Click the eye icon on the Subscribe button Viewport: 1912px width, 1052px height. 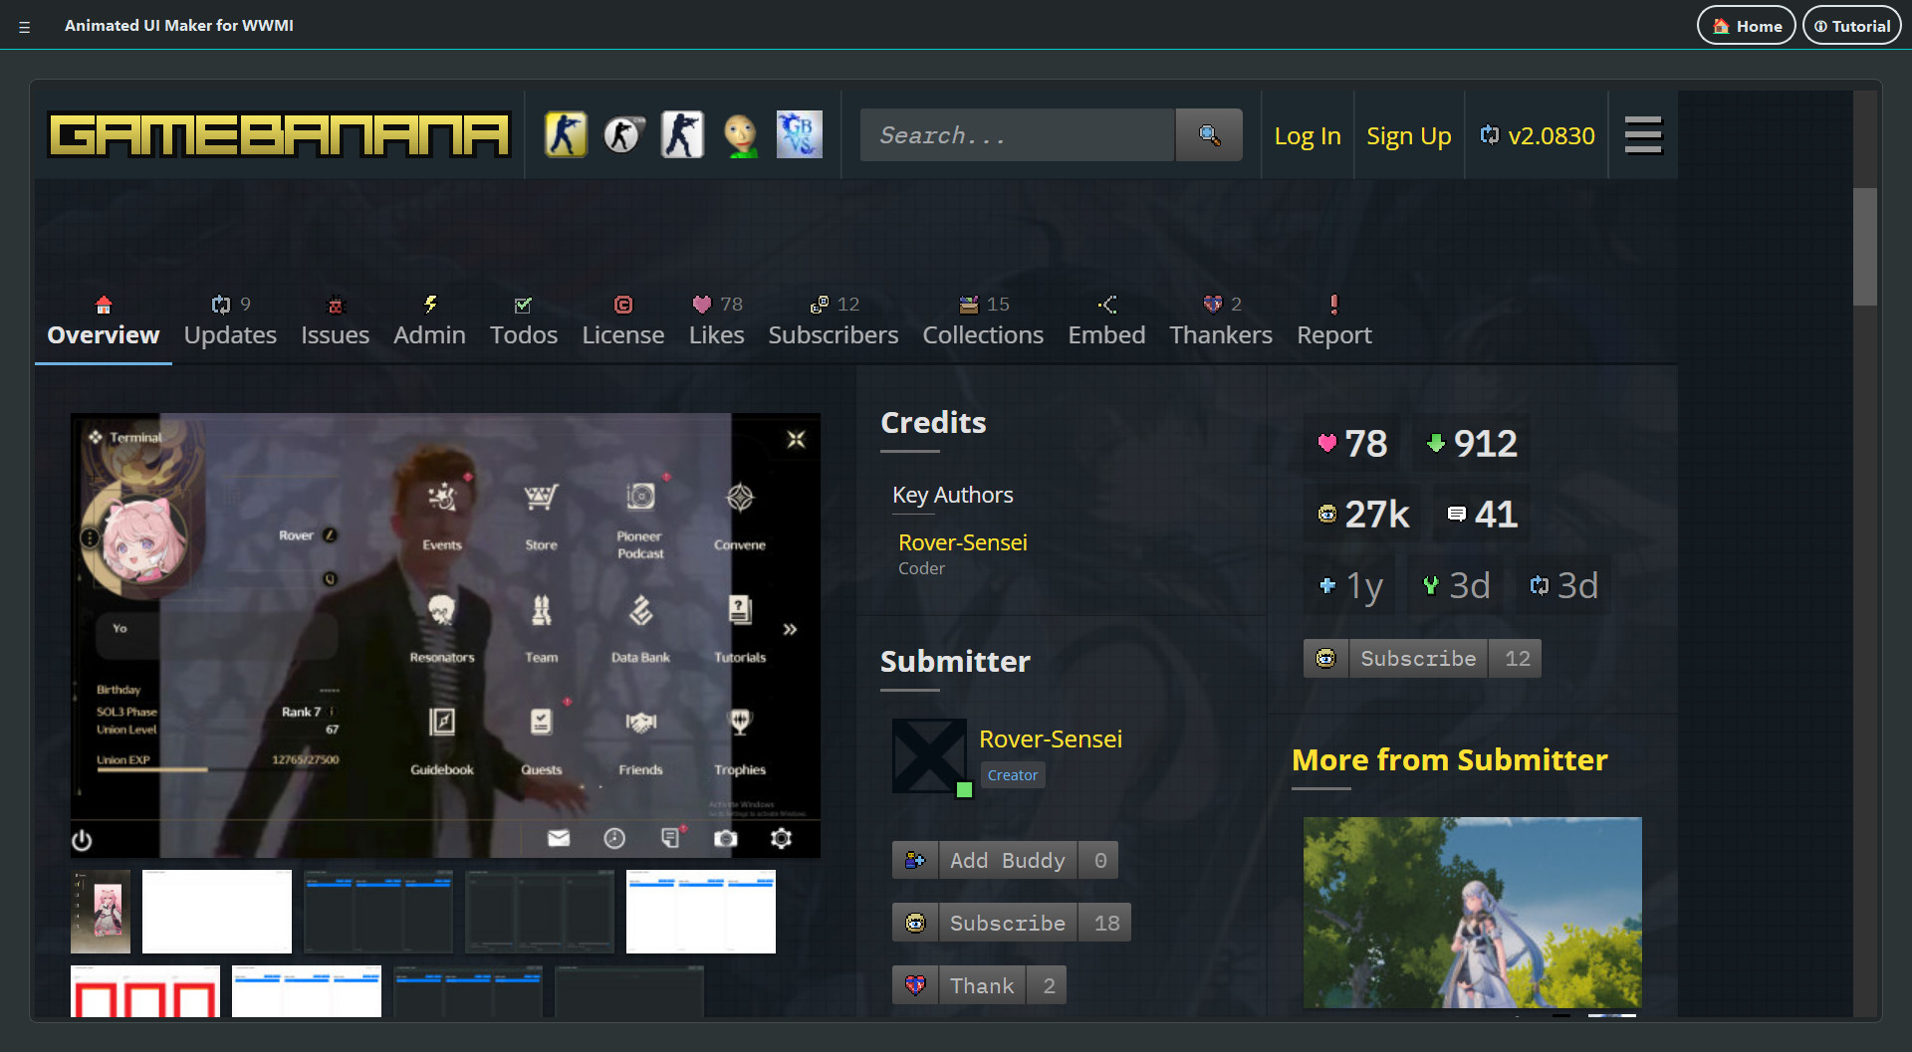tap(915, 923)
